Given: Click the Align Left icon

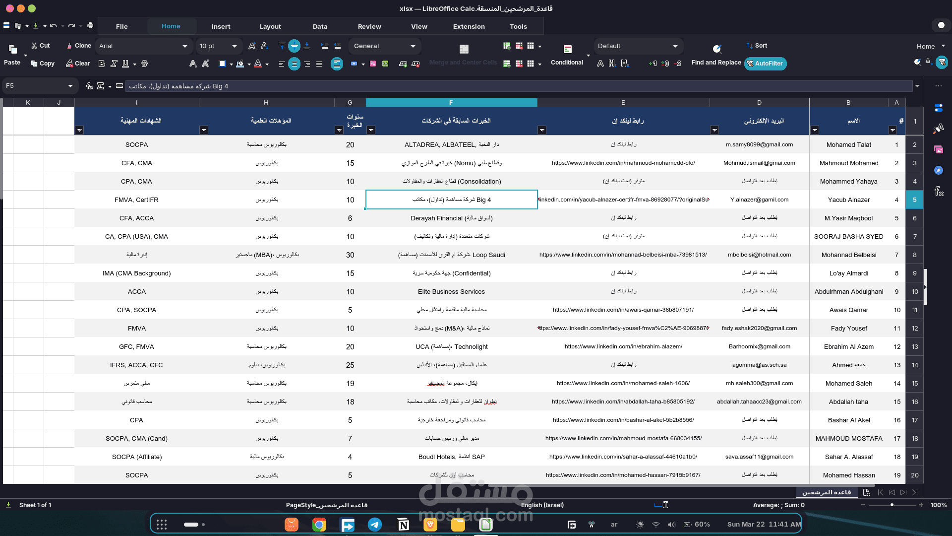Looking at the screenshot, I should (x=282, y=64).
